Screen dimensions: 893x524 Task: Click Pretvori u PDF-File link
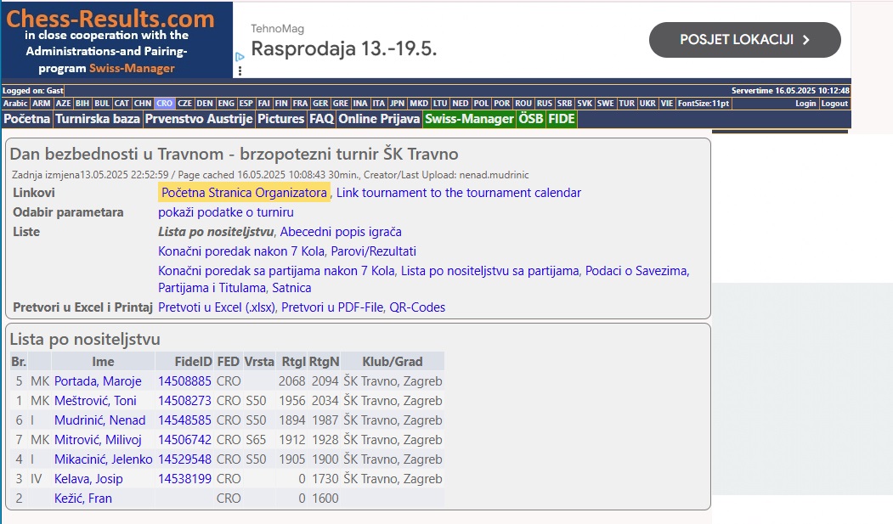(332, 307)
